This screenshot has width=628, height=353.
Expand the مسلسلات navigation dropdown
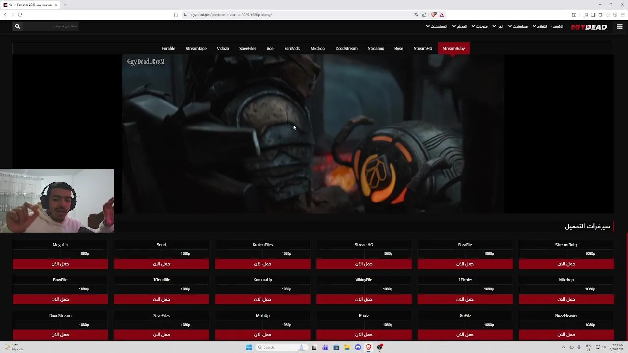point(518,26)
